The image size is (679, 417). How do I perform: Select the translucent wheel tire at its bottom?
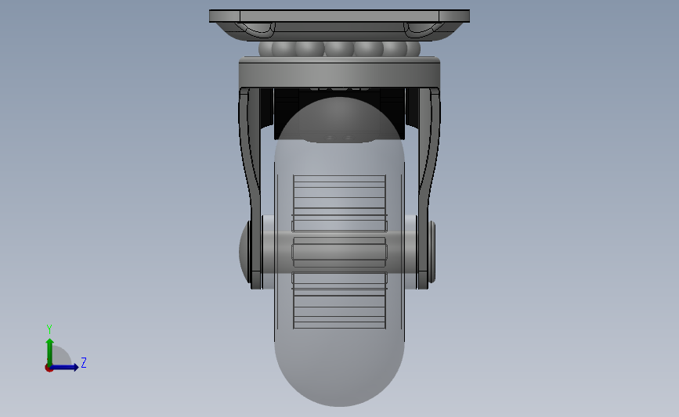[x=339, y=372]
